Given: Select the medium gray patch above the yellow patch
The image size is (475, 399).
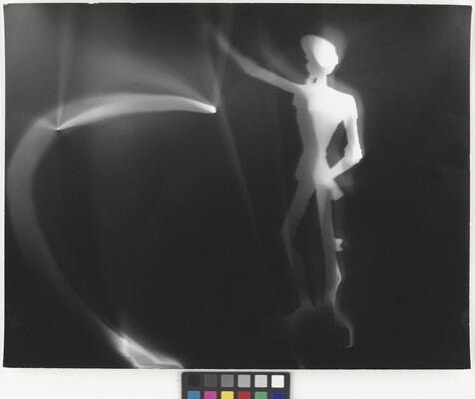Looking at the screenshot, I should tap(228, 381).
